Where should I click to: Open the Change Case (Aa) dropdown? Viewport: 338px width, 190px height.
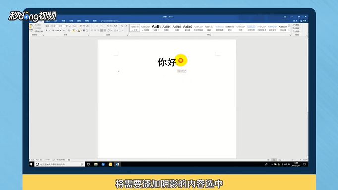click(x=75, y=26)
